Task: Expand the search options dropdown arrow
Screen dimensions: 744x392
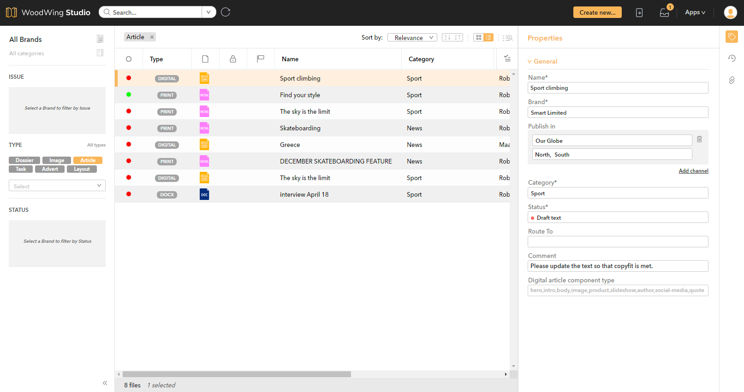Action: click(x=208, y=12)
